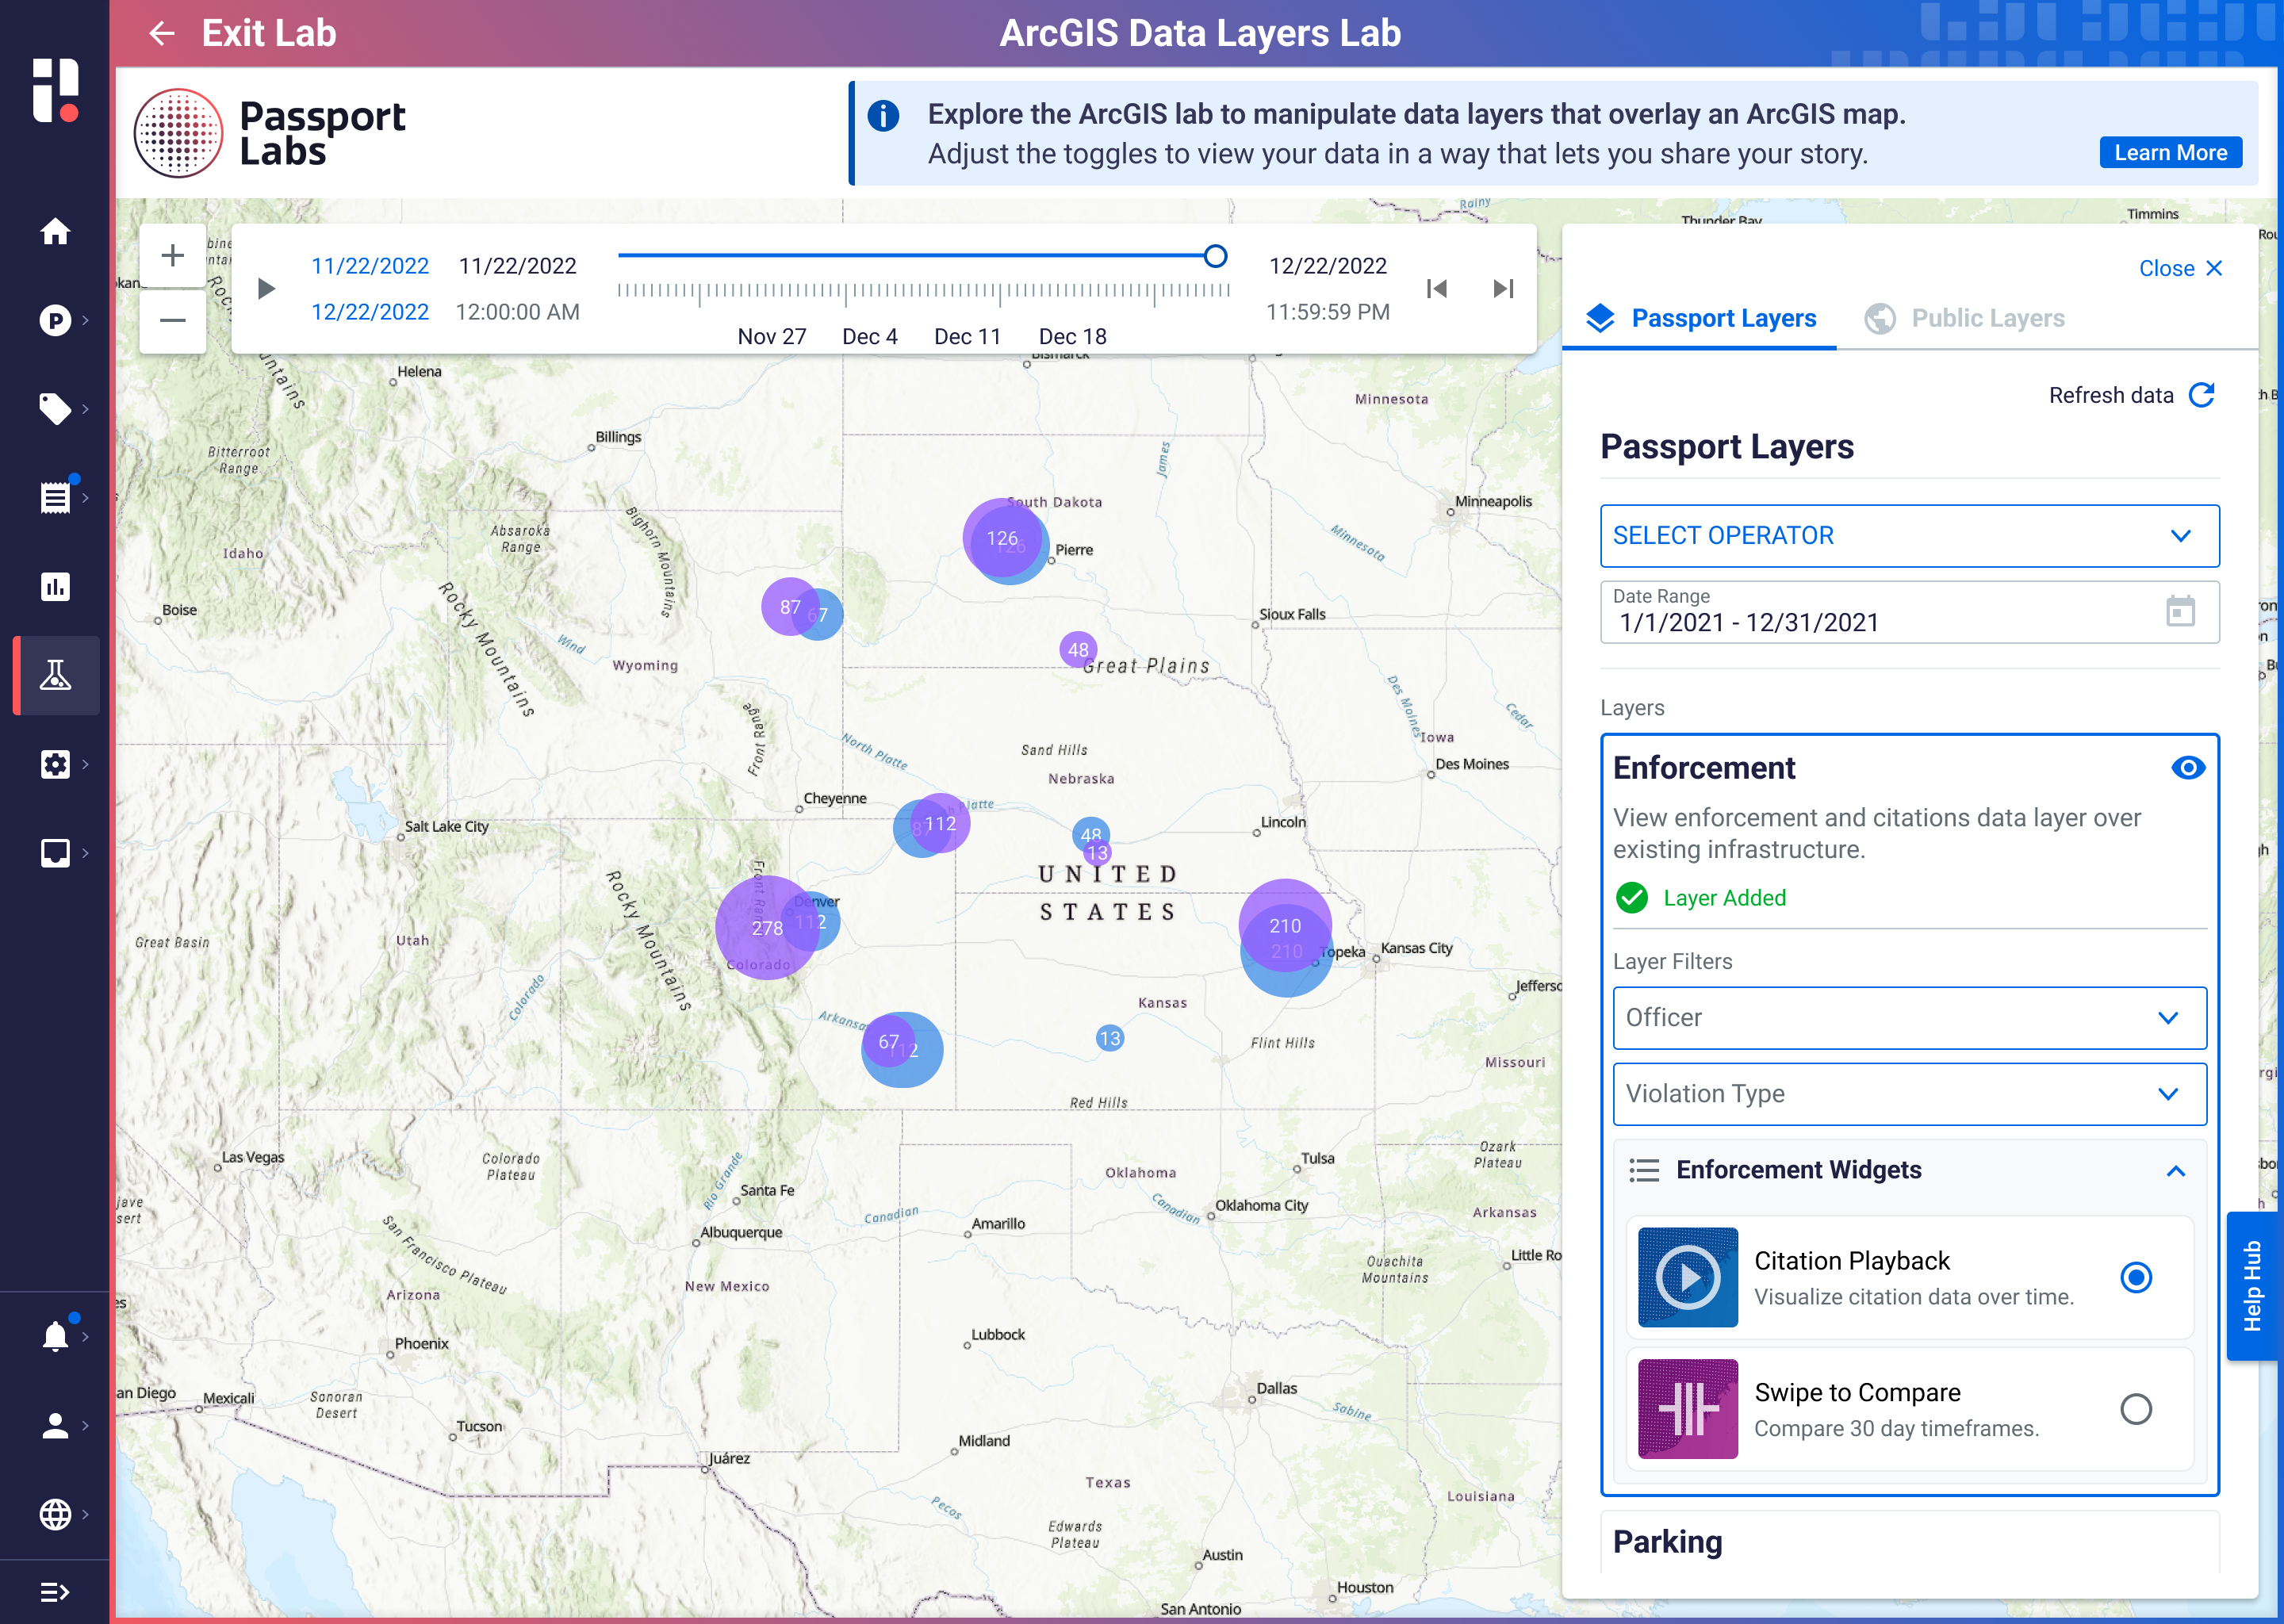Click start date 11/22/2022 link
The height and width of the screenshot is (1624, 2284).
click(370, 266)
